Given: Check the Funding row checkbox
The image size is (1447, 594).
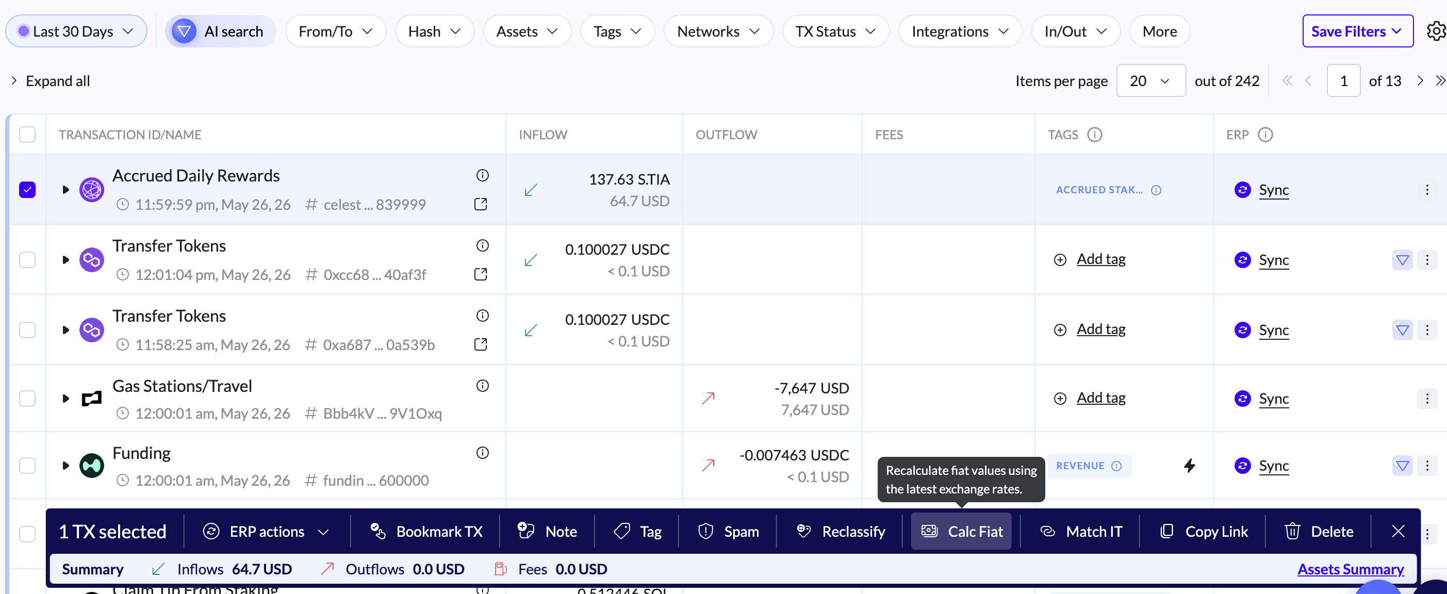Looking at the screenshot, I should click(27, 466).
